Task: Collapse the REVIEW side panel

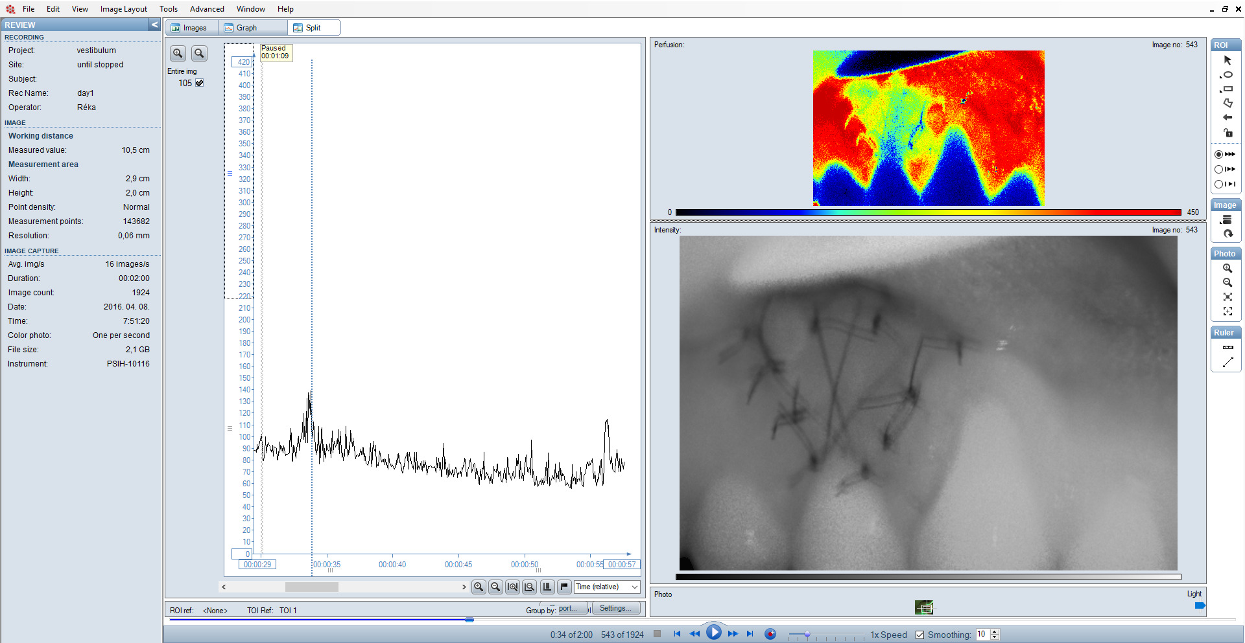Action: [154, 25]
